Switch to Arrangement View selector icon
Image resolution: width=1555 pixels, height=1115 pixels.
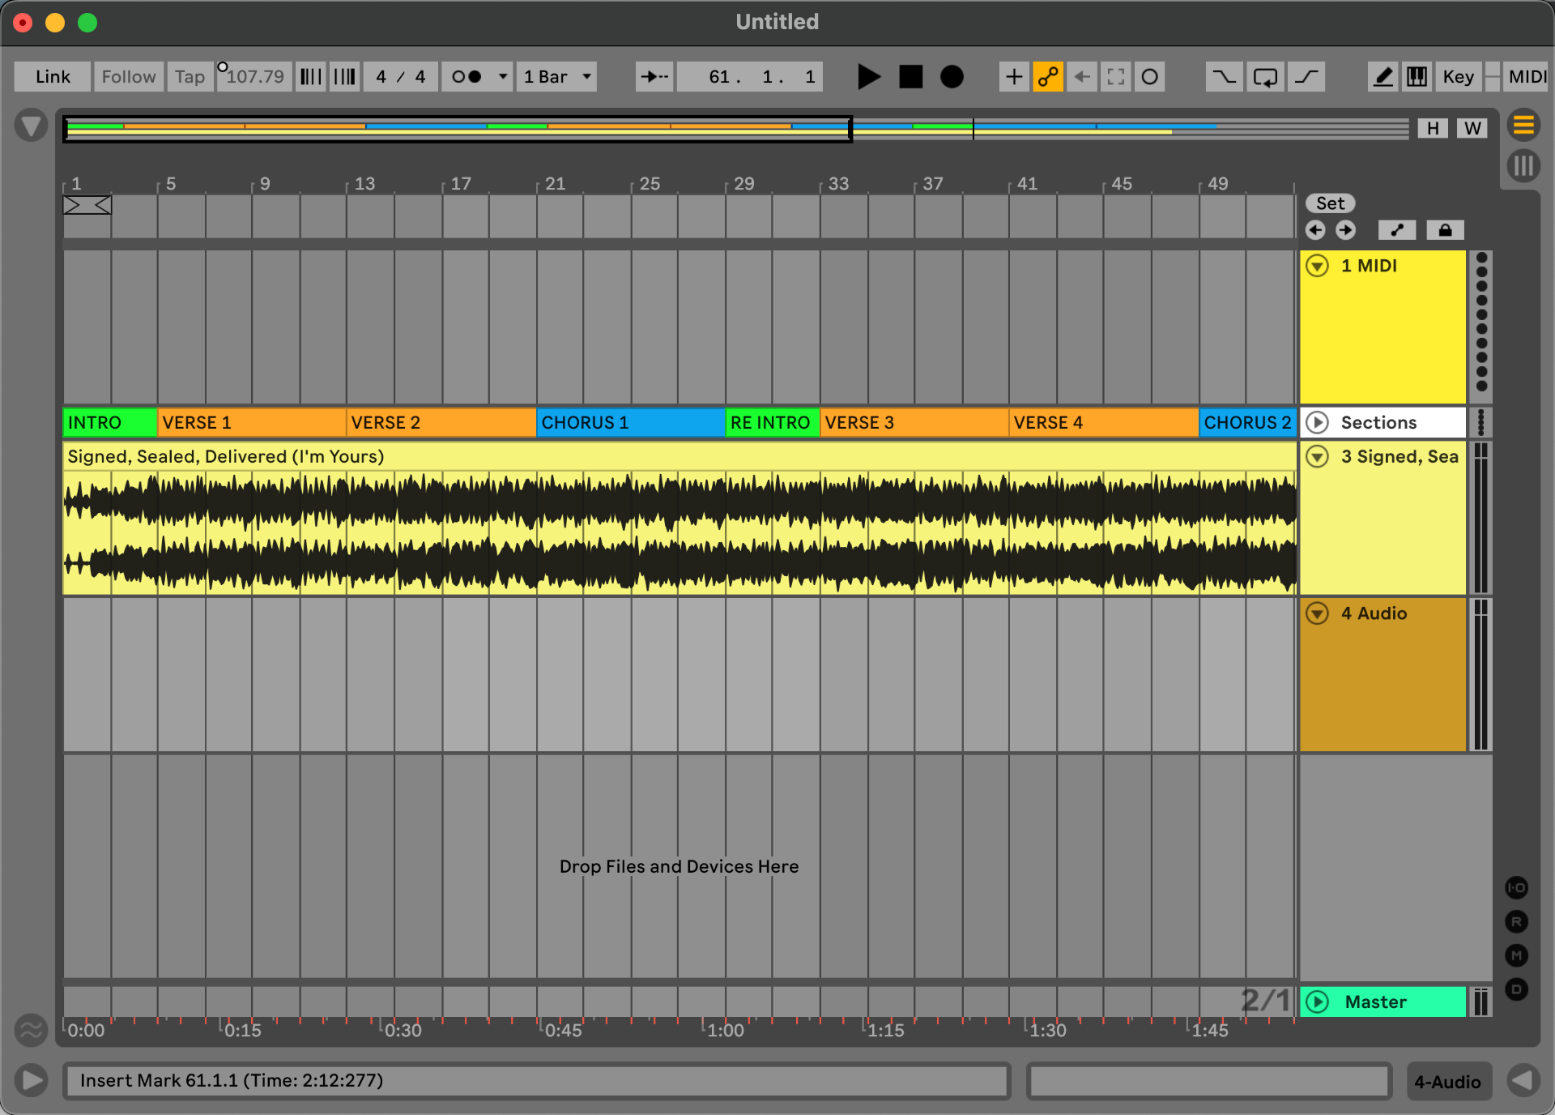pos(1523,126)
